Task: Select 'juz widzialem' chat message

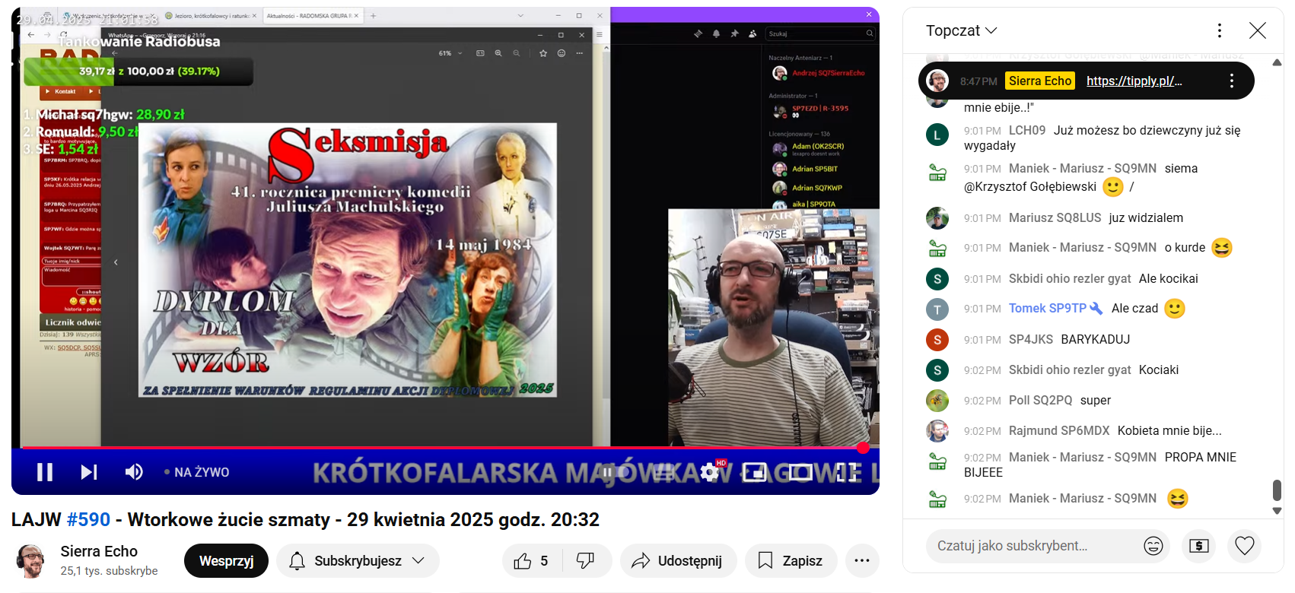Action: (x=1146, y=218)
